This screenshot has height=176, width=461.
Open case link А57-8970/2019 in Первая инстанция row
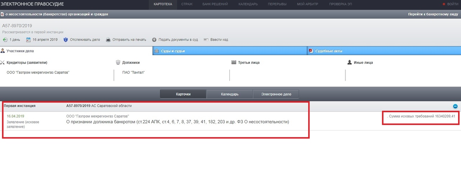click(78, 106)
